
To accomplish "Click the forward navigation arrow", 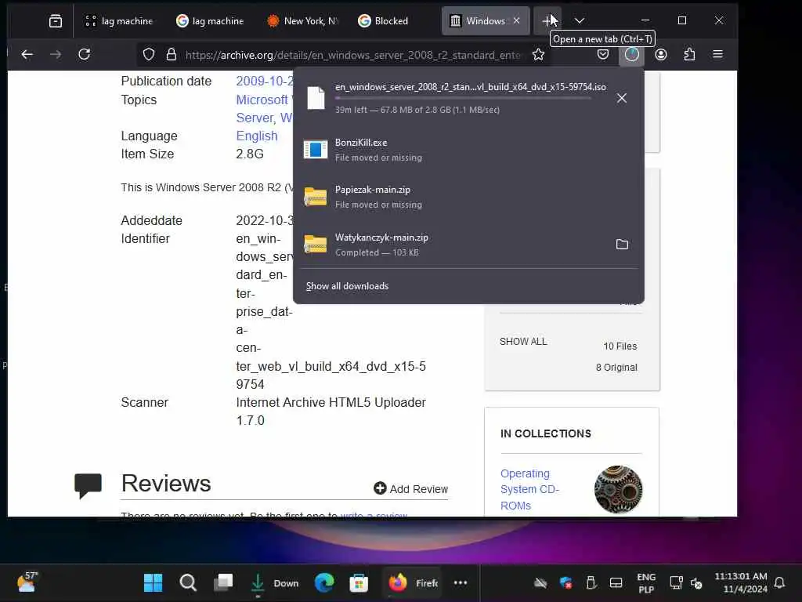I will [x=56, y=54].
